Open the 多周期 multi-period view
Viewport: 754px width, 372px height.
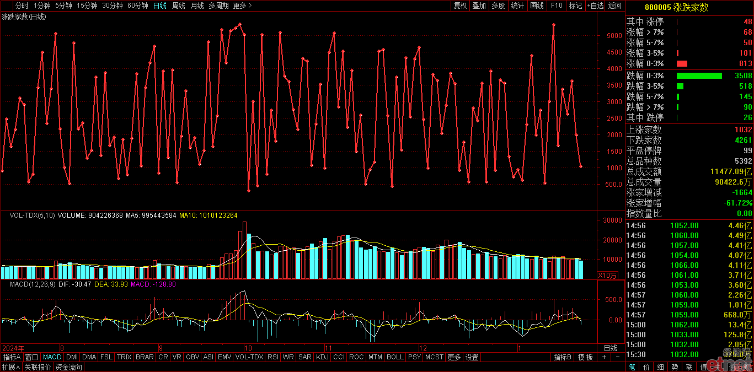[x=219, y=6]
